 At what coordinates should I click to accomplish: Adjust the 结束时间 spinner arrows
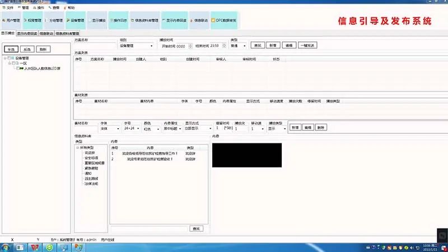point(224,46)
